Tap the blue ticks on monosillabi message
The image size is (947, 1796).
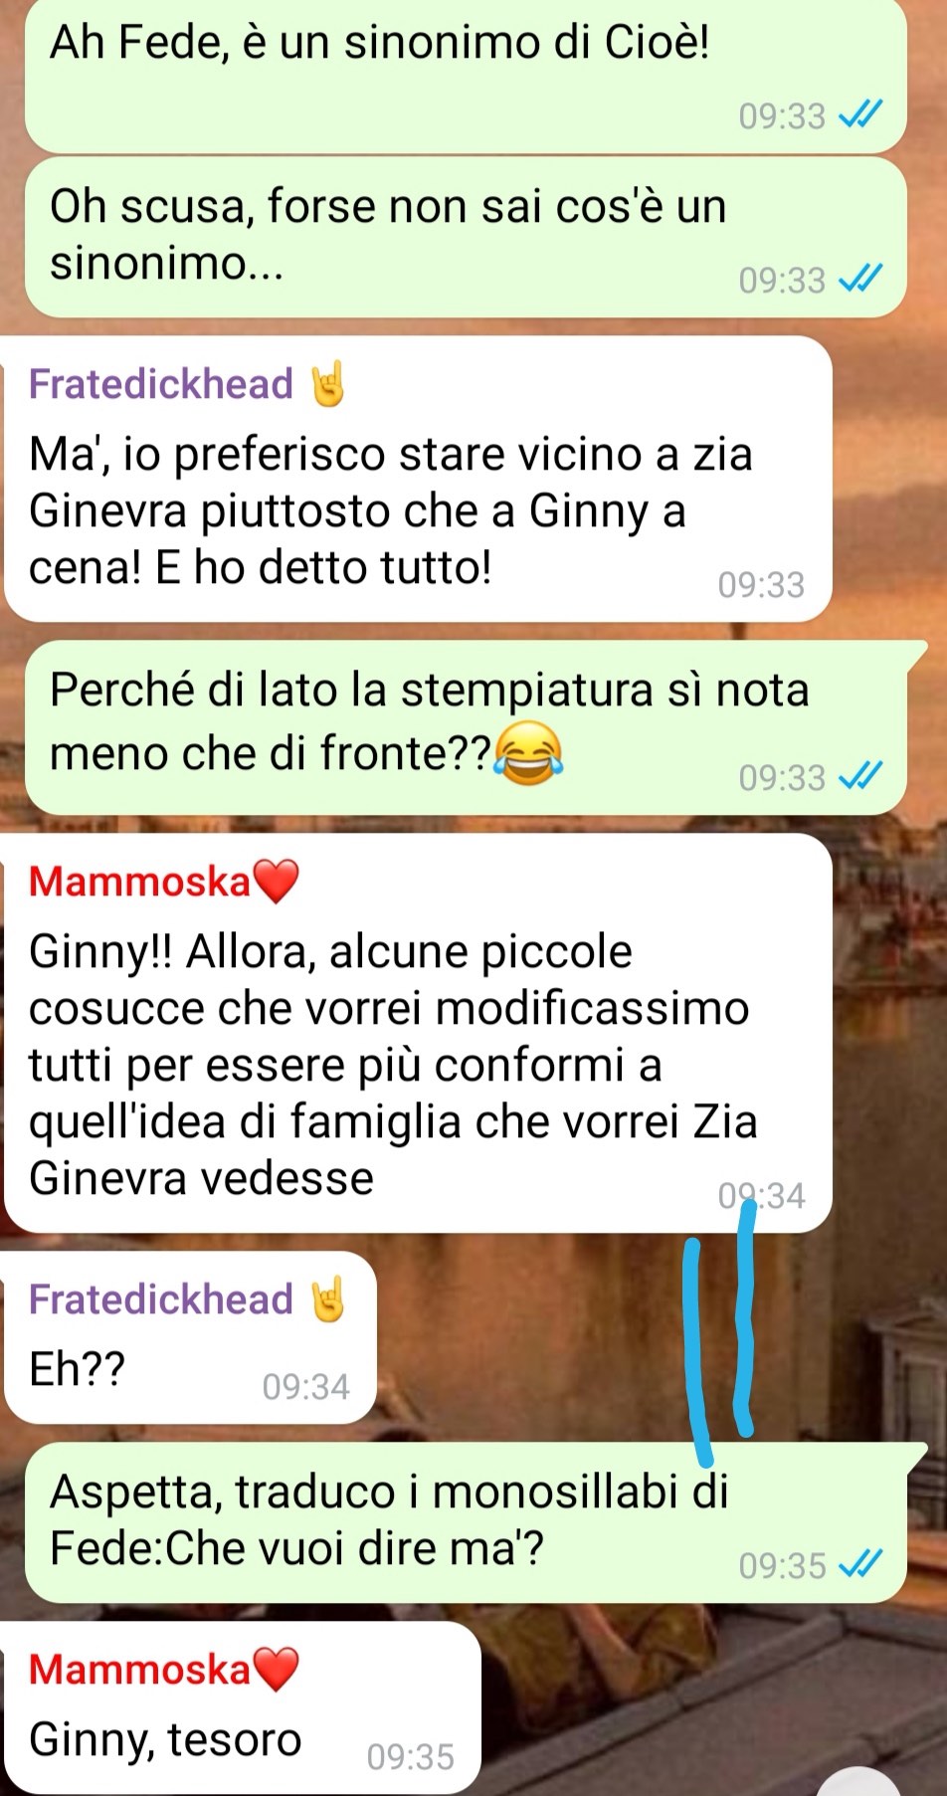point(860,1565)
